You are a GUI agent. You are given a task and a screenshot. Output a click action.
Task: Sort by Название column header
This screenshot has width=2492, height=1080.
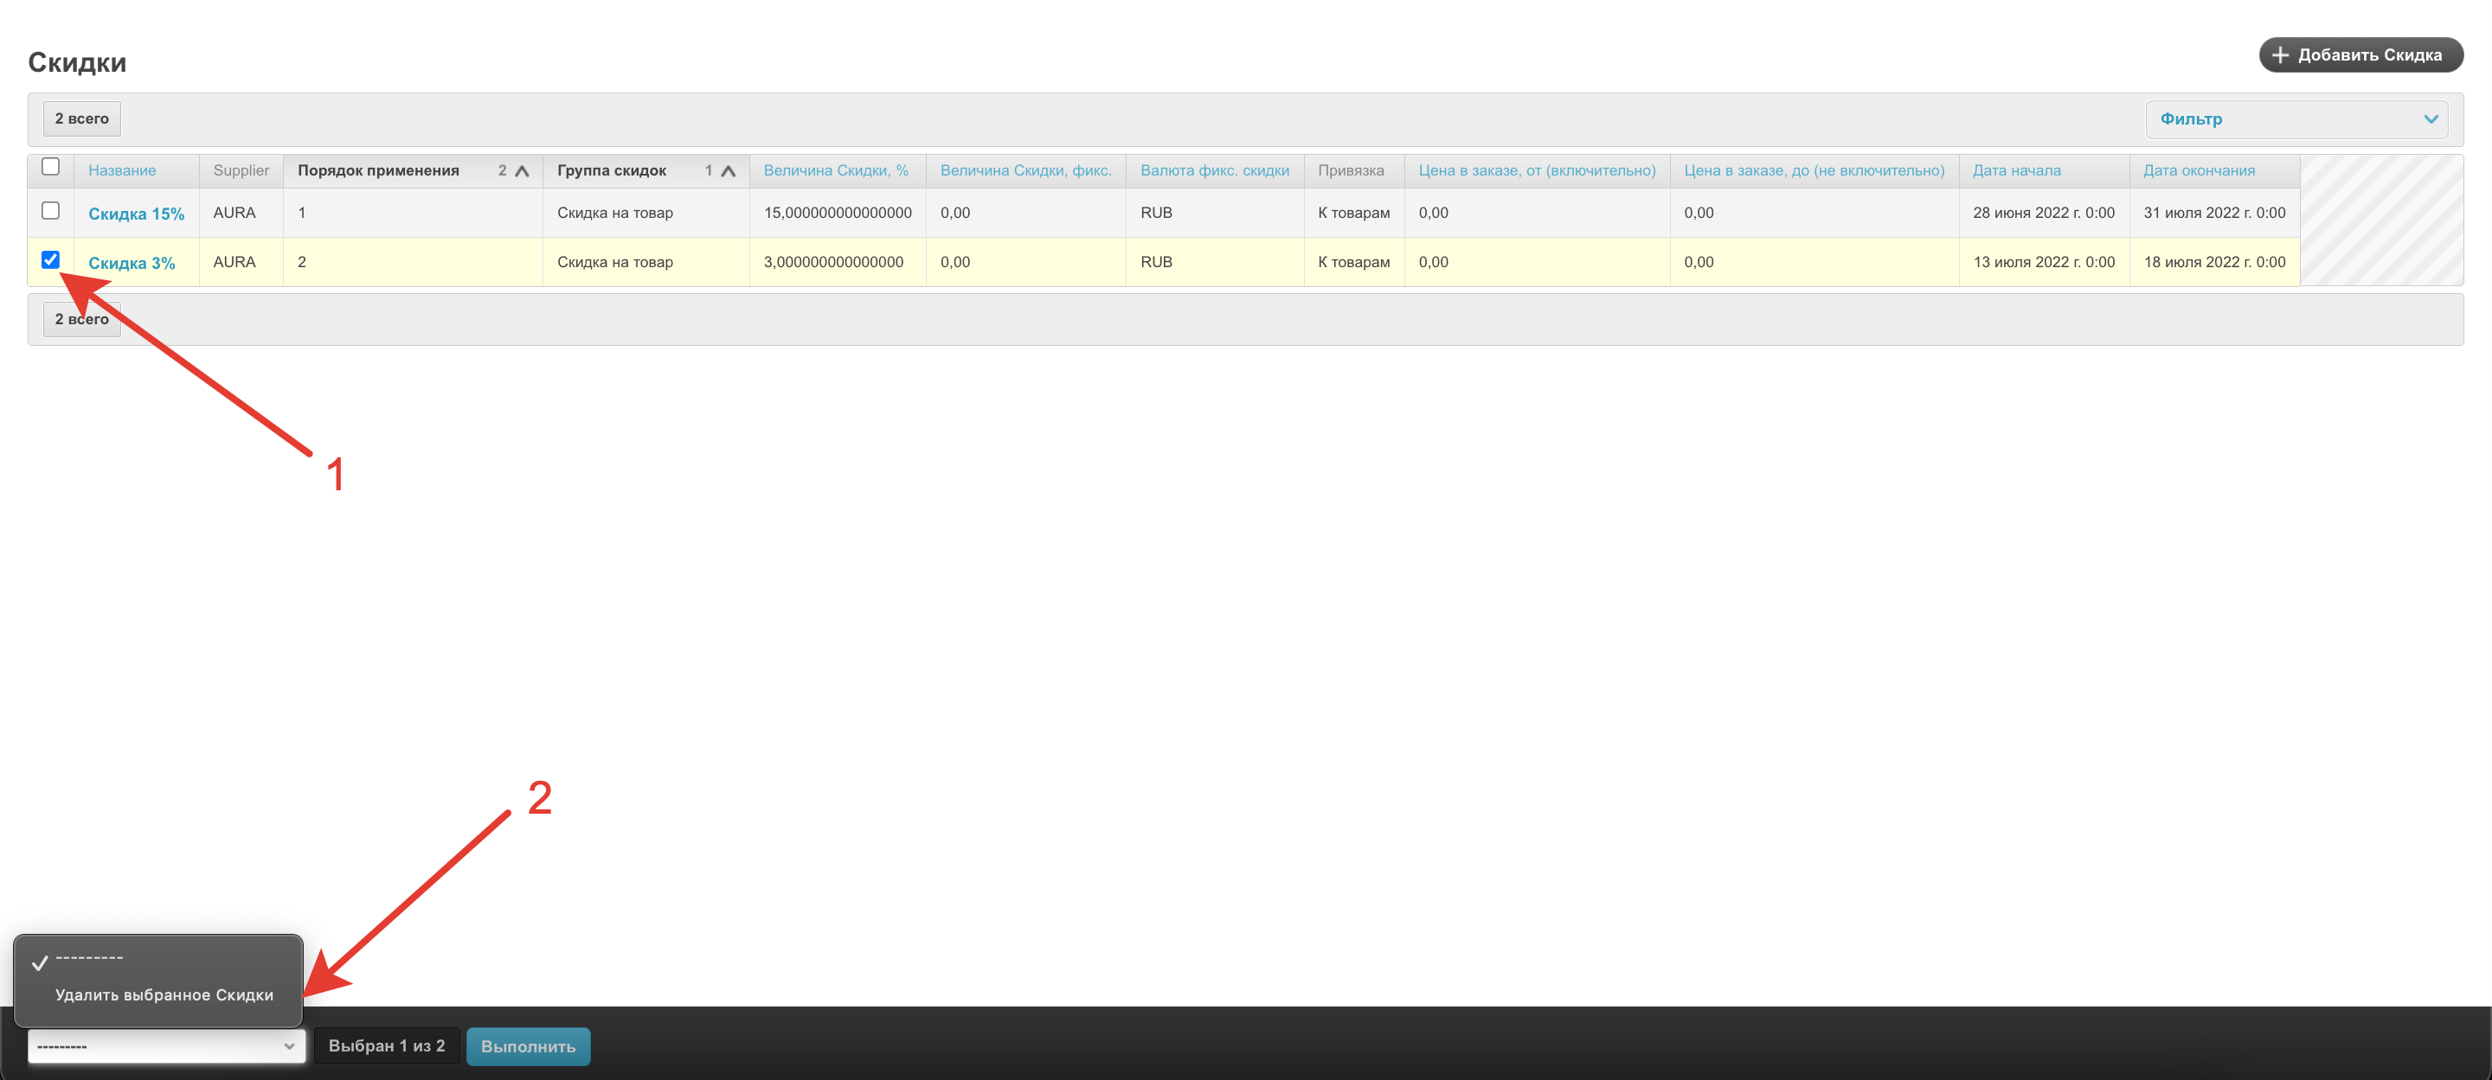click(x=122, y=170)
